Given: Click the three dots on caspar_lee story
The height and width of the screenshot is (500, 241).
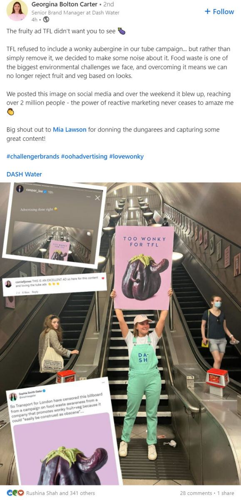Looking at the screenshot, I should pos(88,196).
